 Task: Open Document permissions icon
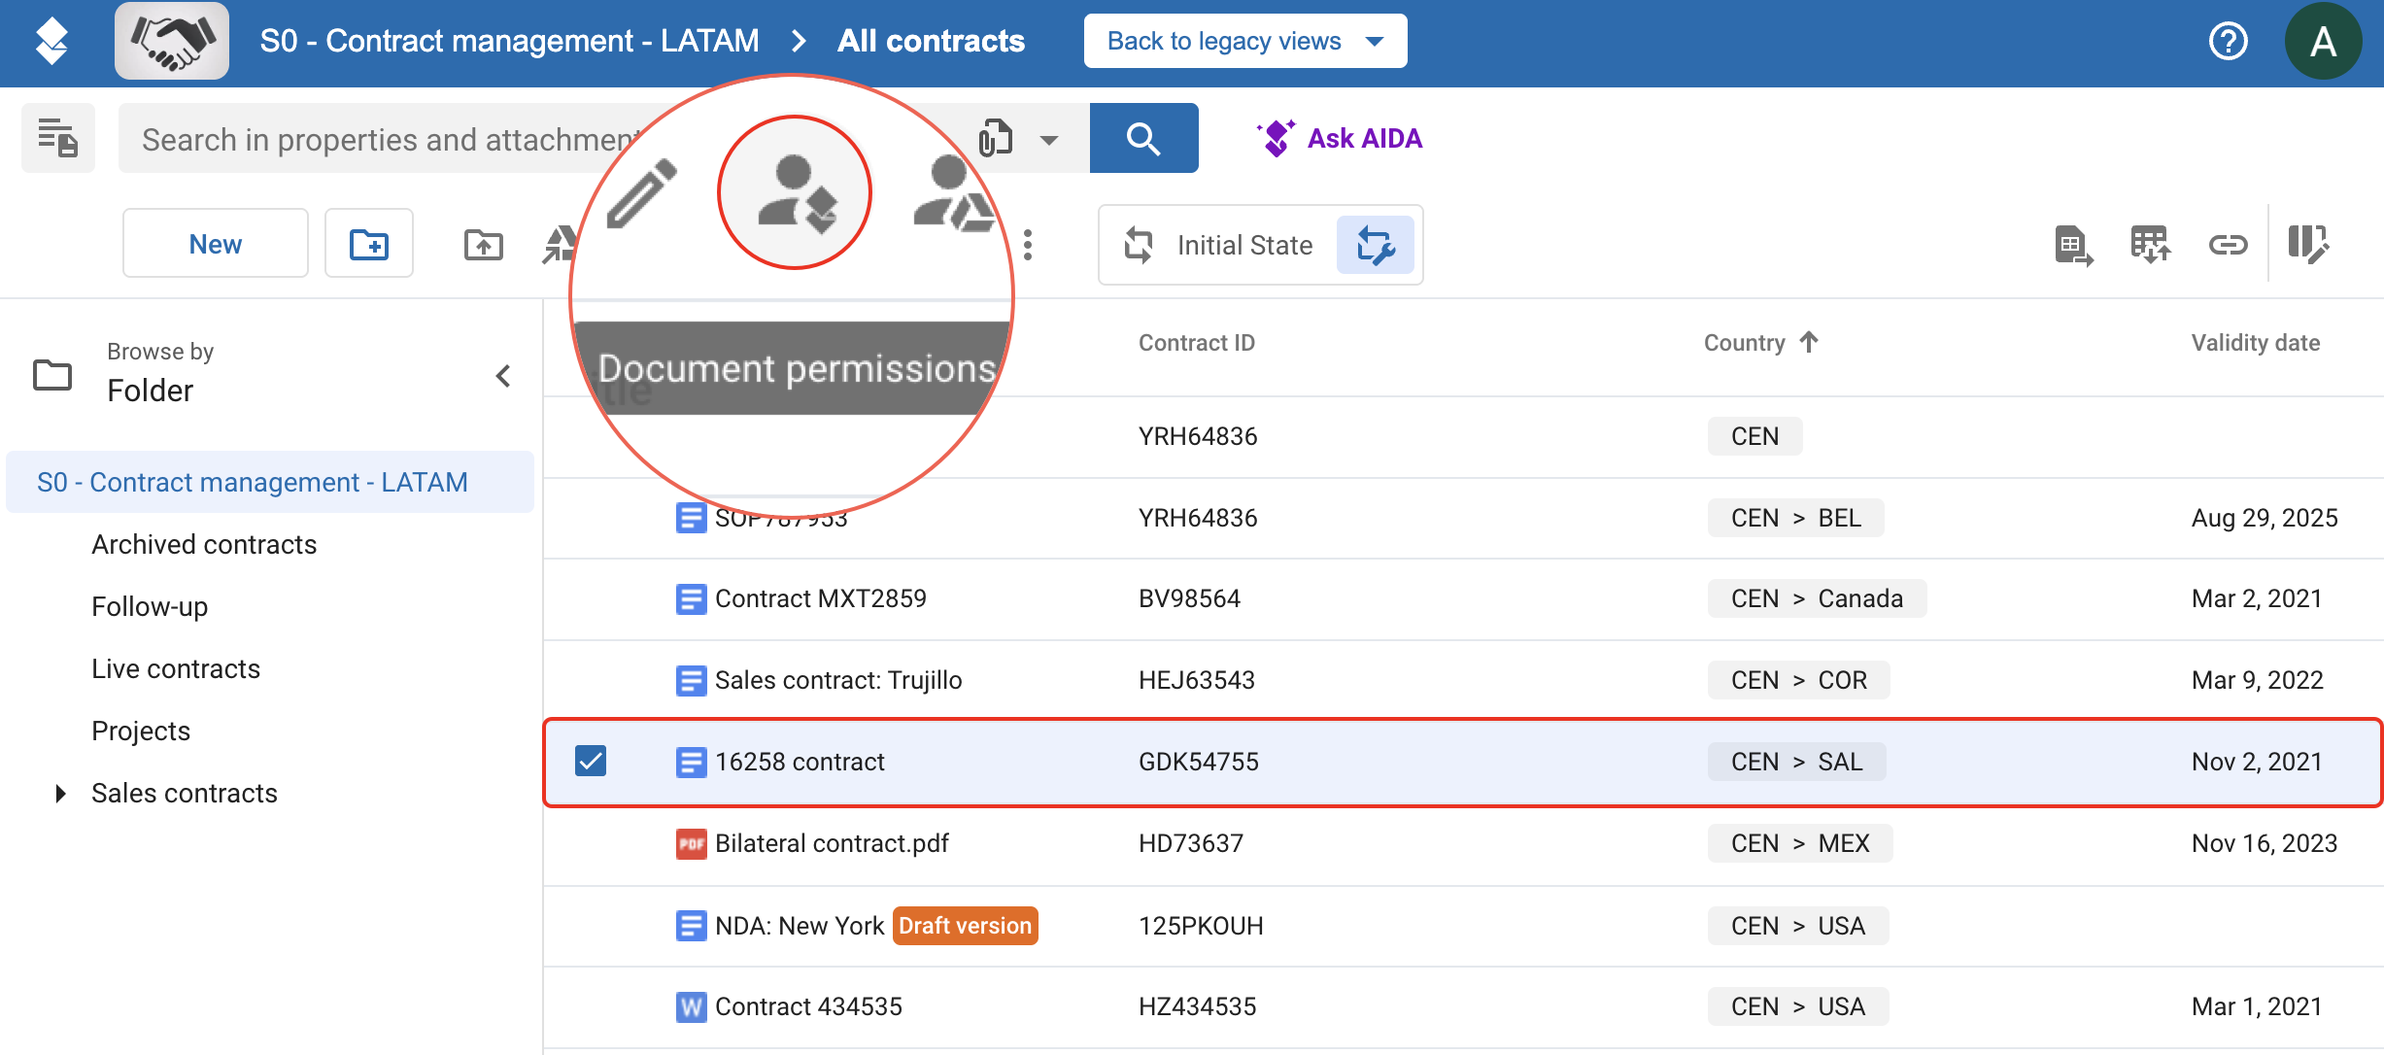pos(795,193)
